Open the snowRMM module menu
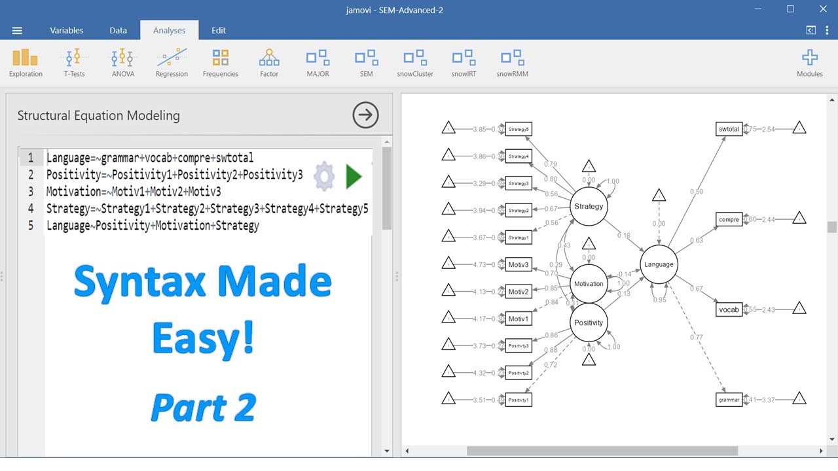838x471 pixels. click(x=512, y=63)
